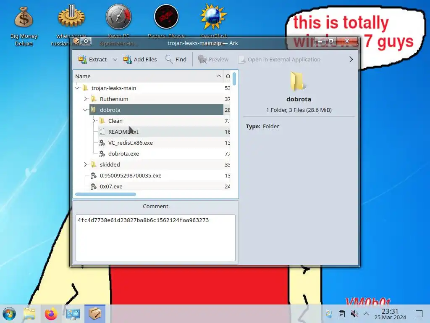Maximize the Ark window

click(x=331, y=41)
